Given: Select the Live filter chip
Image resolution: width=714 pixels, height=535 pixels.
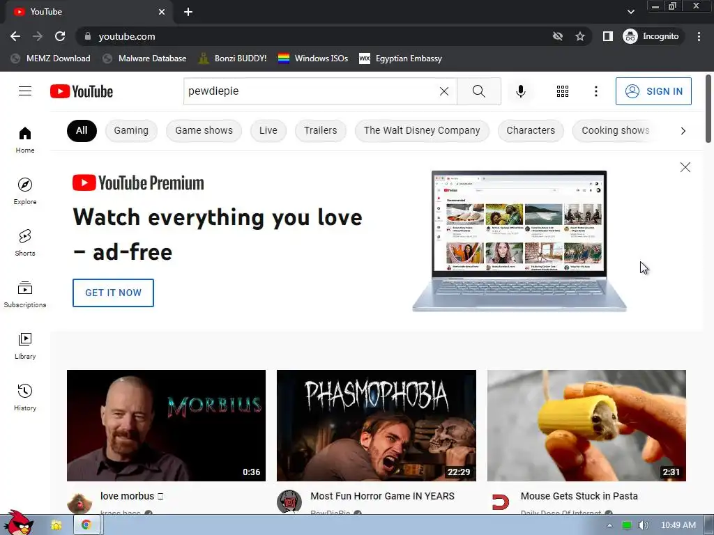Looking at the screenshot, I should pyautogui.click(x=268, y=130).
